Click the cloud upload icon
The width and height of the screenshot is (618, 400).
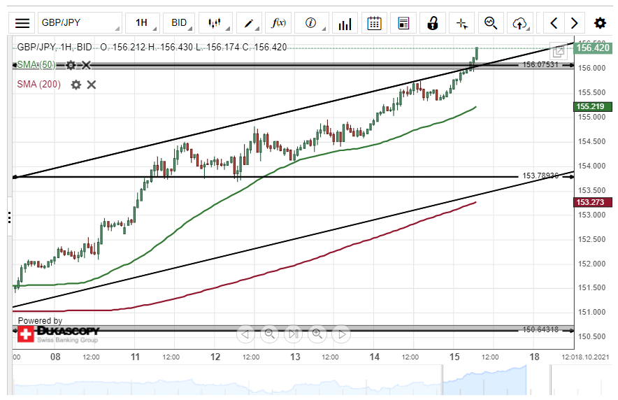519,23
